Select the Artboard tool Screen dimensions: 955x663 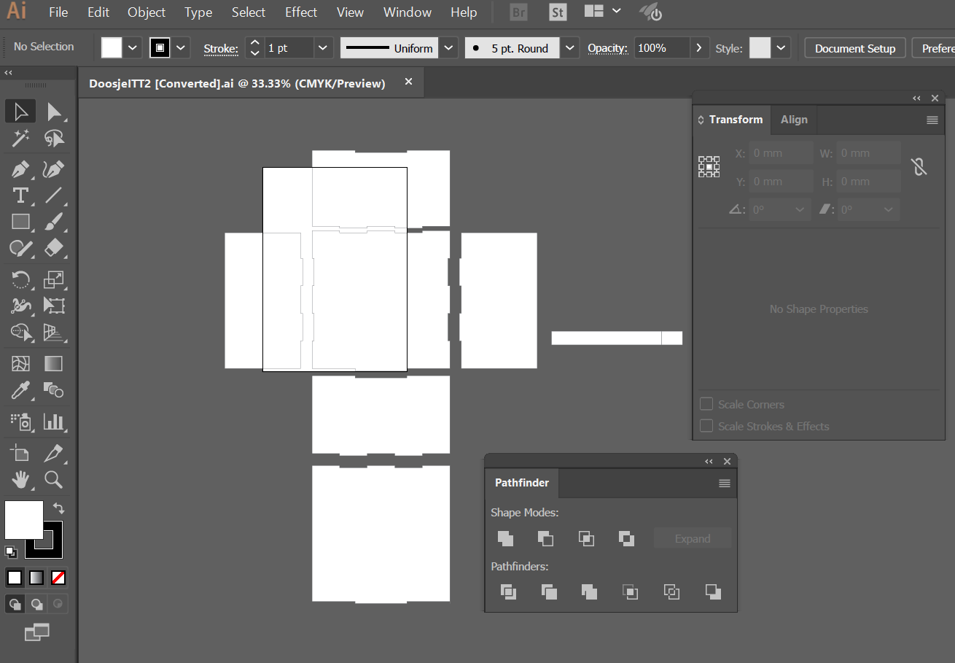click(x=20, y=453)
